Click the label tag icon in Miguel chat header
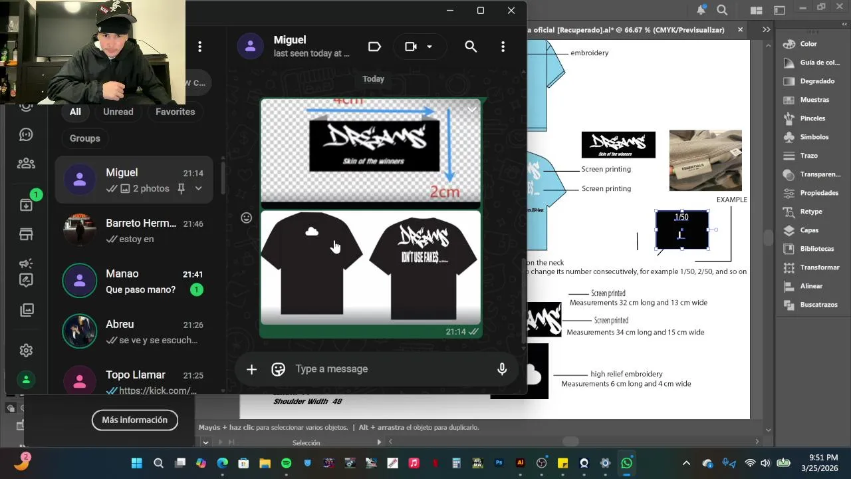This screenshot has width=851, height=479. coord(374,47)
